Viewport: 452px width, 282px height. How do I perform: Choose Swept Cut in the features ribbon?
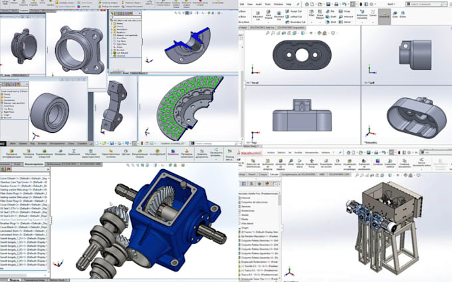tap(293, 11)
